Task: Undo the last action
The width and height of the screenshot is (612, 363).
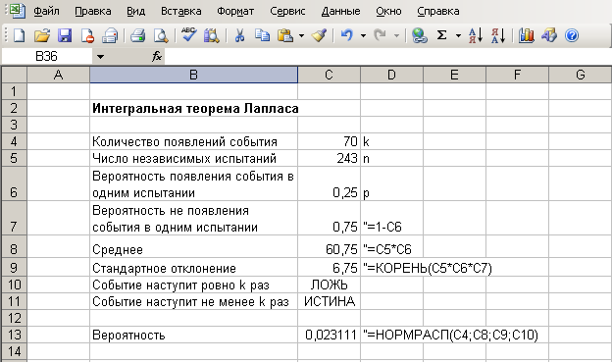Action: click(347, 35)
